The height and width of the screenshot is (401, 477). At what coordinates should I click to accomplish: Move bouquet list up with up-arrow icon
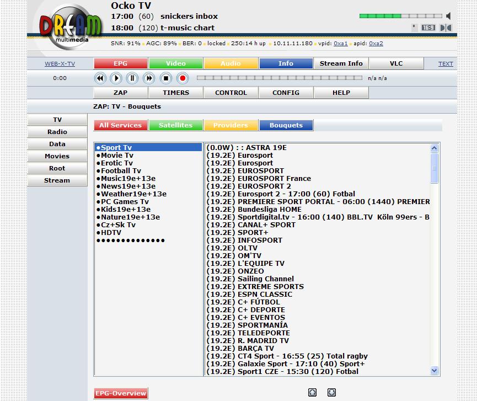pos(313,393)
